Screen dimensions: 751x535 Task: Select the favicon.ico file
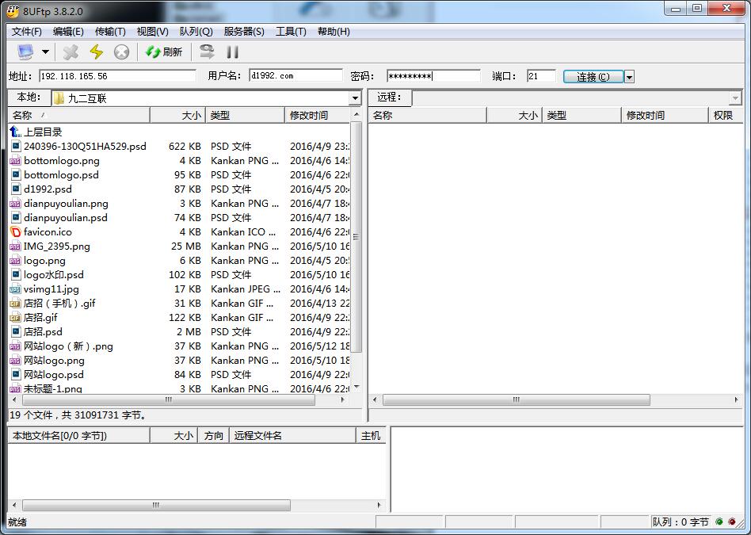click(x=48, y=232)
